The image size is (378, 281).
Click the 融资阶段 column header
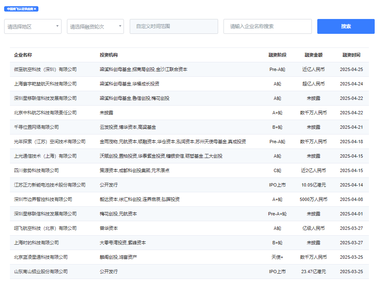pos(277,55)
